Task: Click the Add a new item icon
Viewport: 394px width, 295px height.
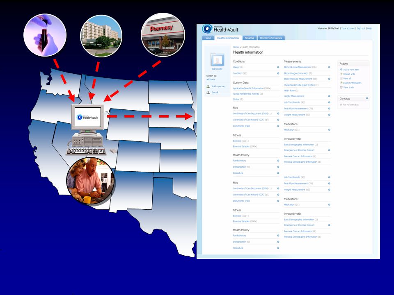Action: pyautogui.click(x=341, y=70)
